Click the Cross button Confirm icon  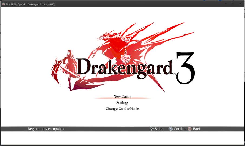[x=170, y=129]
